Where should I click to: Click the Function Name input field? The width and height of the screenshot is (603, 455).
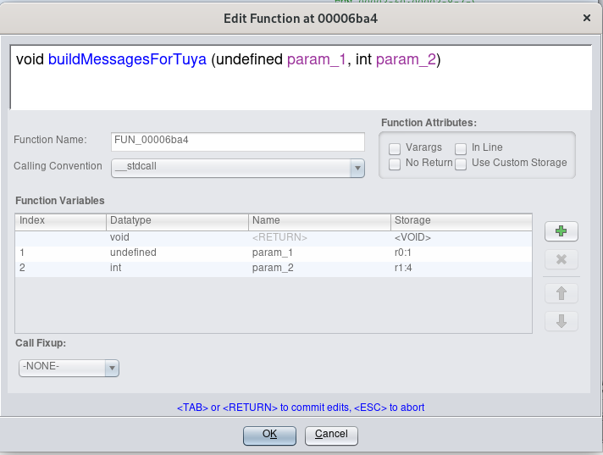click(x=237, y=141)
